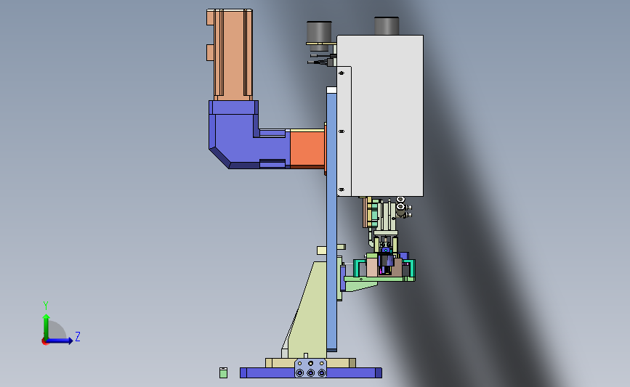Pick the small green cube near the base

pos(223,373)
